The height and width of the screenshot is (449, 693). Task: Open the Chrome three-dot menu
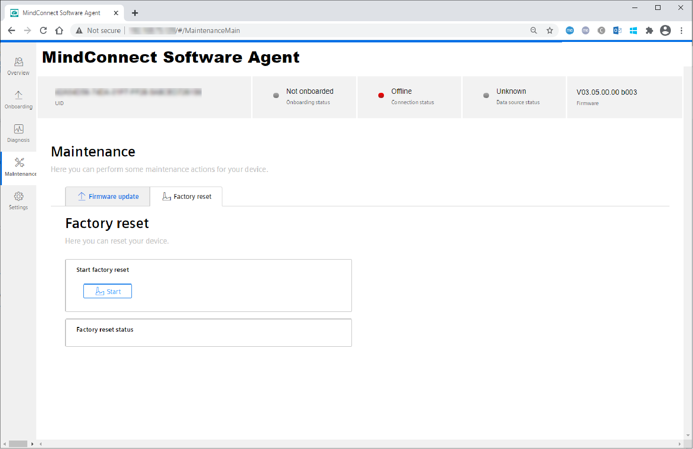pos(681,31)
